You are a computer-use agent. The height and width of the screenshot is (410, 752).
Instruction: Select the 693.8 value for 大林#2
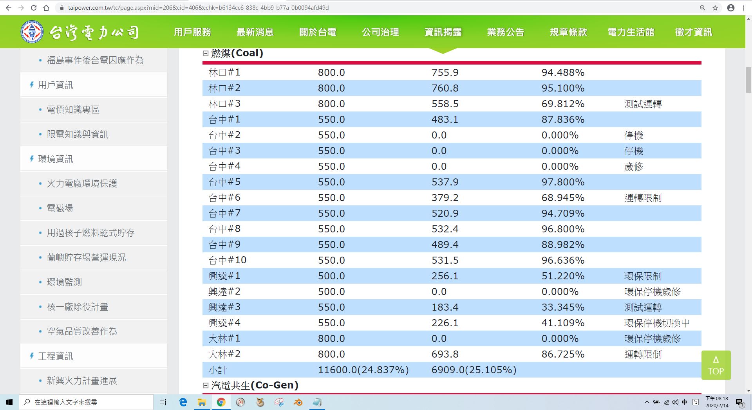point(445,354)
